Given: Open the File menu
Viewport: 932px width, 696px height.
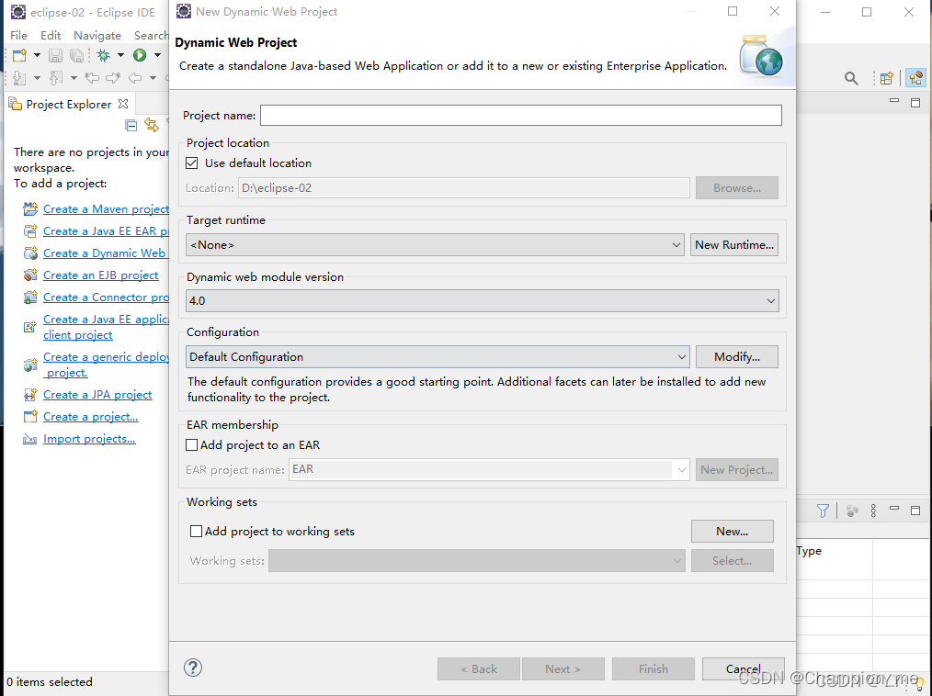Looking at the screenshot, I should 18,35.
